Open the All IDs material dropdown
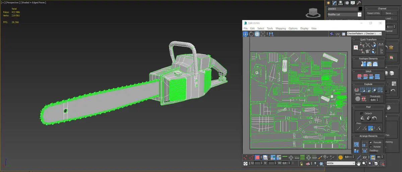Viewport: 402px width, 172px height. (x=341, y=163)
